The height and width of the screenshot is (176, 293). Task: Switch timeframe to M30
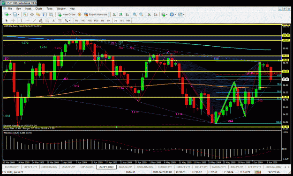tap(96, 21)
